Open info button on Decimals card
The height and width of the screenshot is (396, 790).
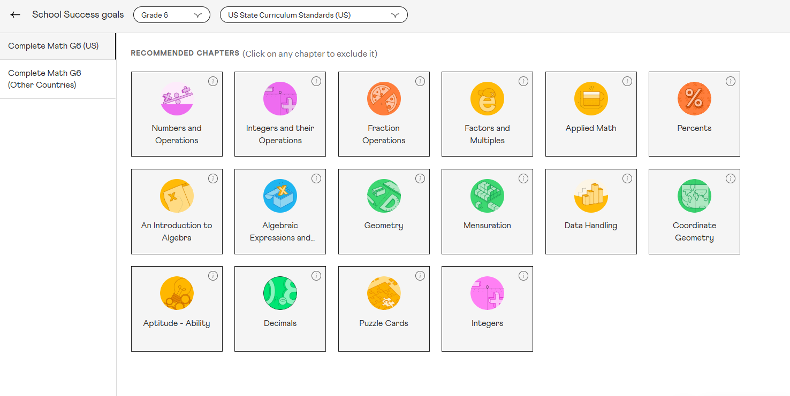tap(316, 276)
